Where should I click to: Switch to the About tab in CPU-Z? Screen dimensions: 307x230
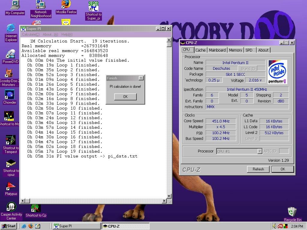point(263,50)
